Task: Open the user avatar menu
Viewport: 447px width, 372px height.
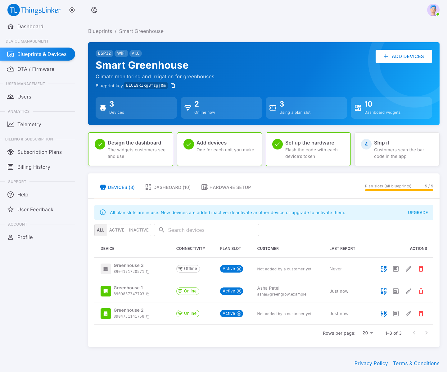Action: coord(433,10)
